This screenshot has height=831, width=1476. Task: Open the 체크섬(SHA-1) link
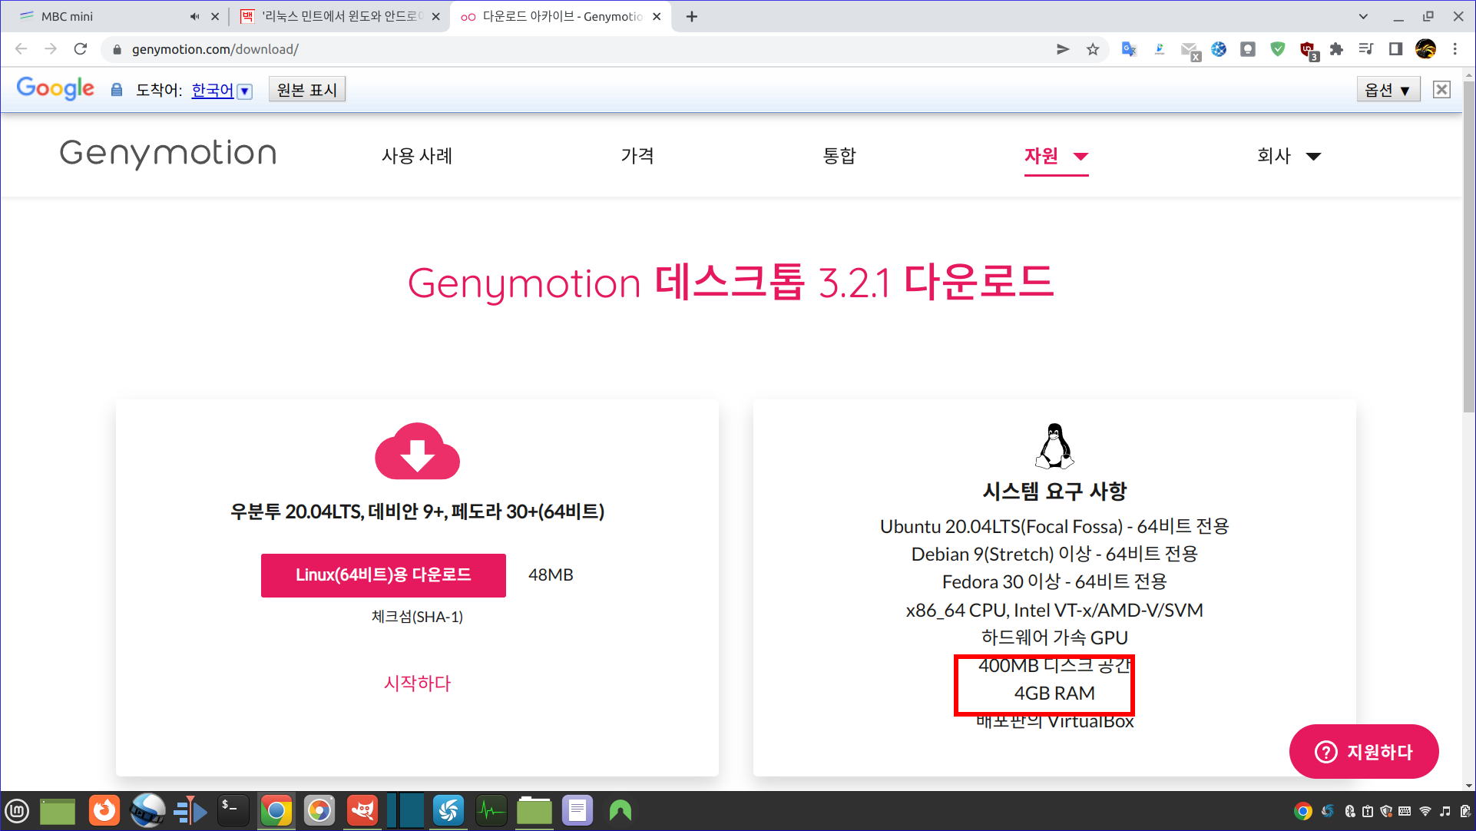pos(417,617)
